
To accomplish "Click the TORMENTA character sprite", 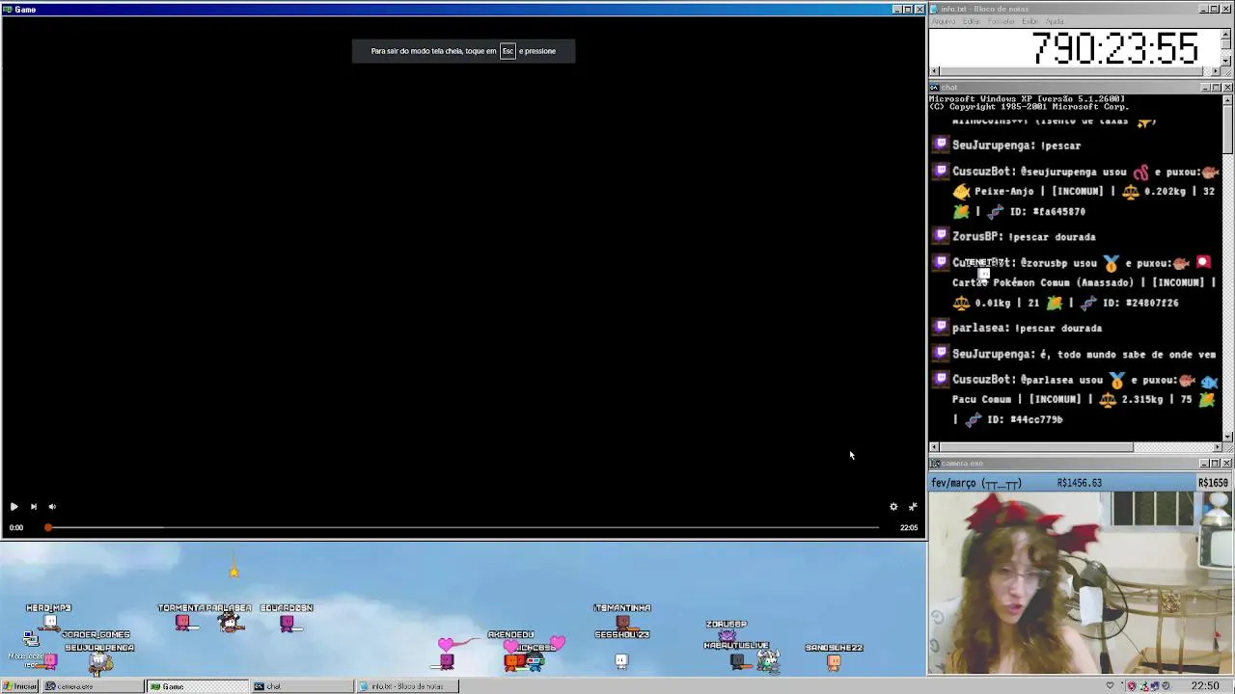I will [182, 623].
